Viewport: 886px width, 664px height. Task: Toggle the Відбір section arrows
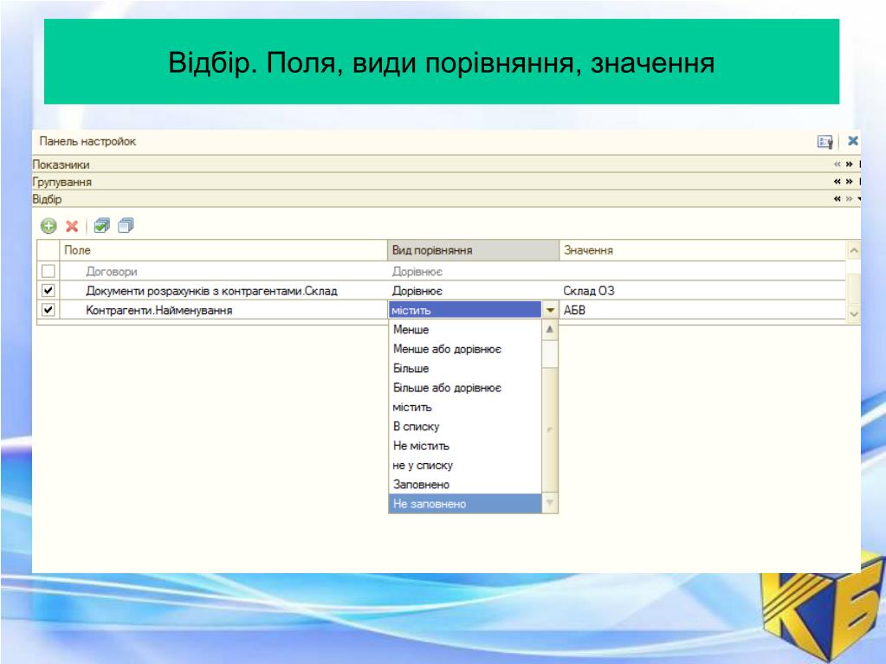(843, 199)
